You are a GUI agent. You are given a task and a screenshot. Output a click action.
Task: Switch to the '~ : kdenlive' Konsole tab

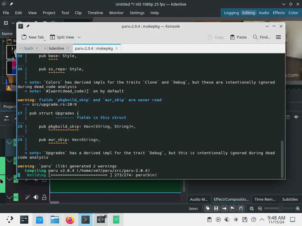click(54, 48)
